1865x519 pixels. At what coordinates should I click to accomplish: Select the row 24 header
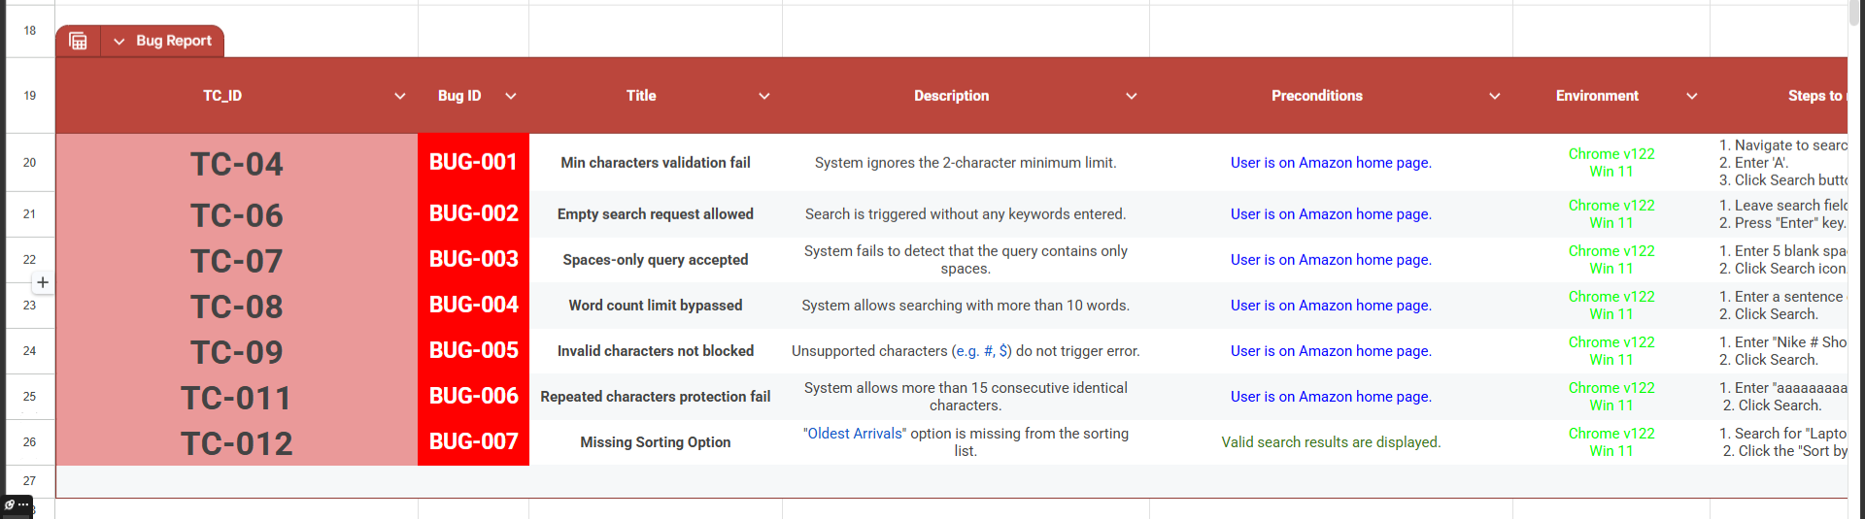30,351
